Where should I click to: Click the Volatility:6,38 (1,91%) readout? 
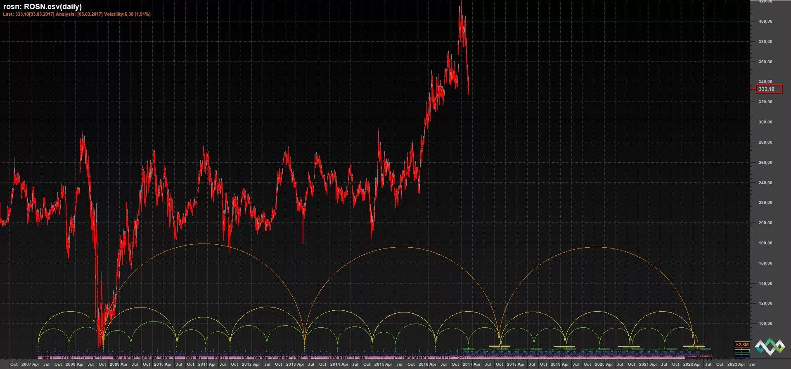click(x=127, y=14)
